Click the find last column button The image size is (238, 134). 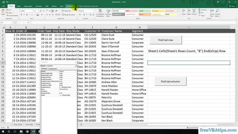tap(170, 82)
